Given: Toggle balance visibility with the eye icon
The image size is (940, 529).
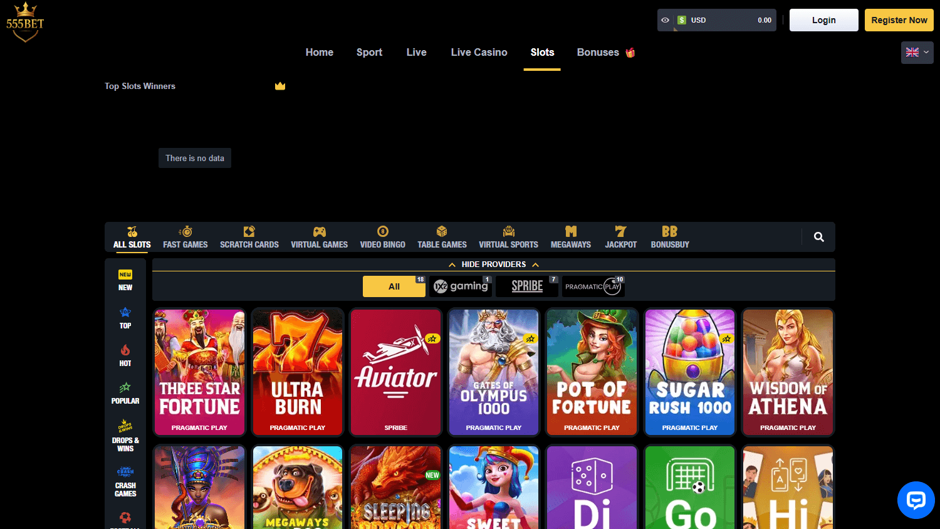Looking at the screenshot, I should (666, 19).
